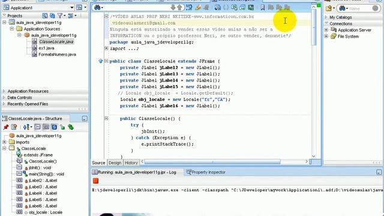Expand the My Catalogs section
384x216 pixels.
click(326, 17)
